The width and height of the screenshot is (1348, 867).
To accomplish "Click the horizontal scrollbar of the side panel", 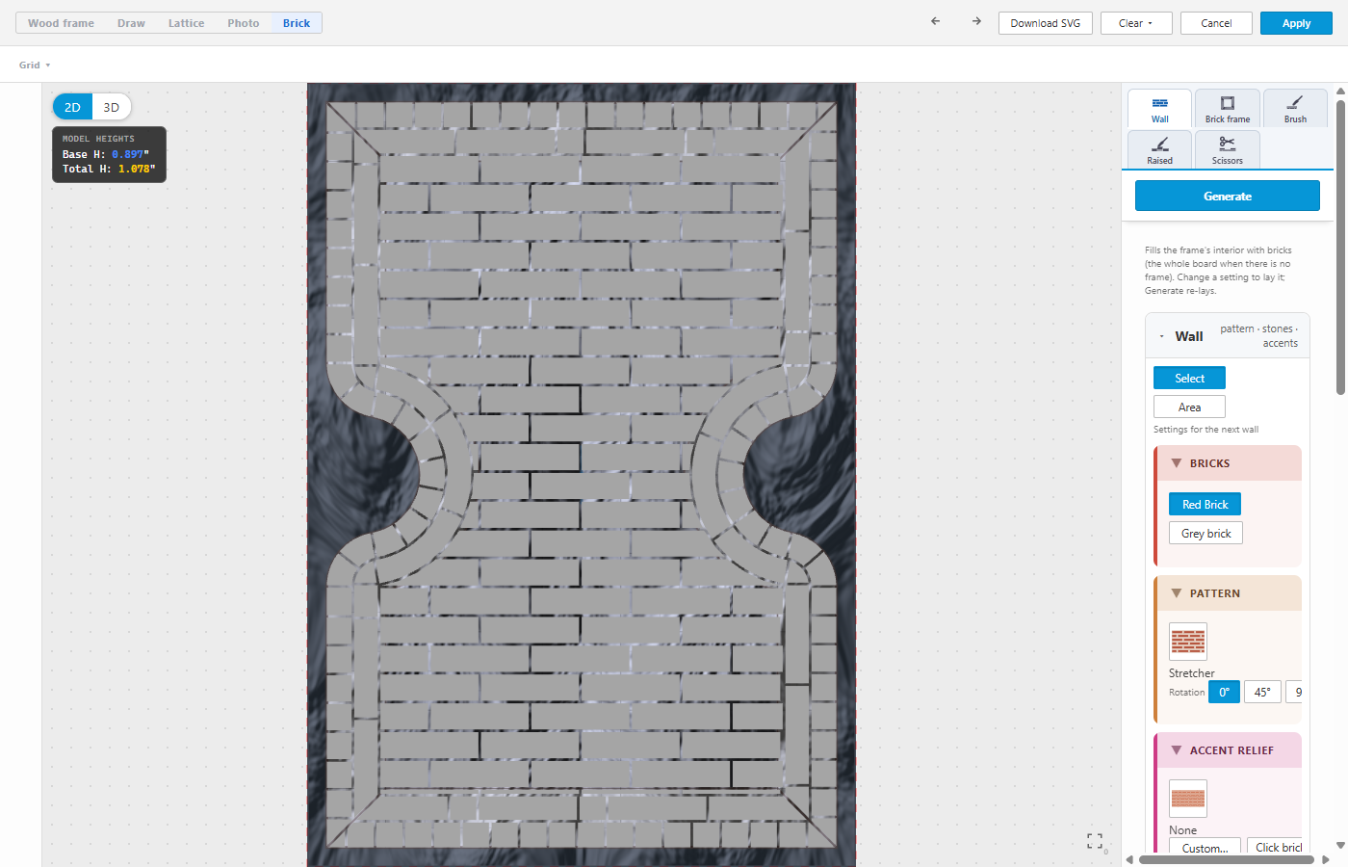I will pos(1227,859).
